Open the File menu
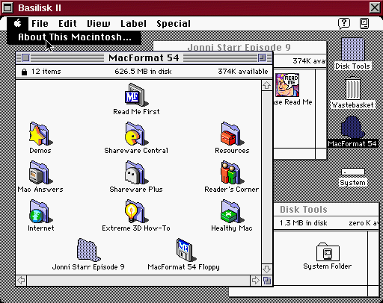 click(40, 24)
